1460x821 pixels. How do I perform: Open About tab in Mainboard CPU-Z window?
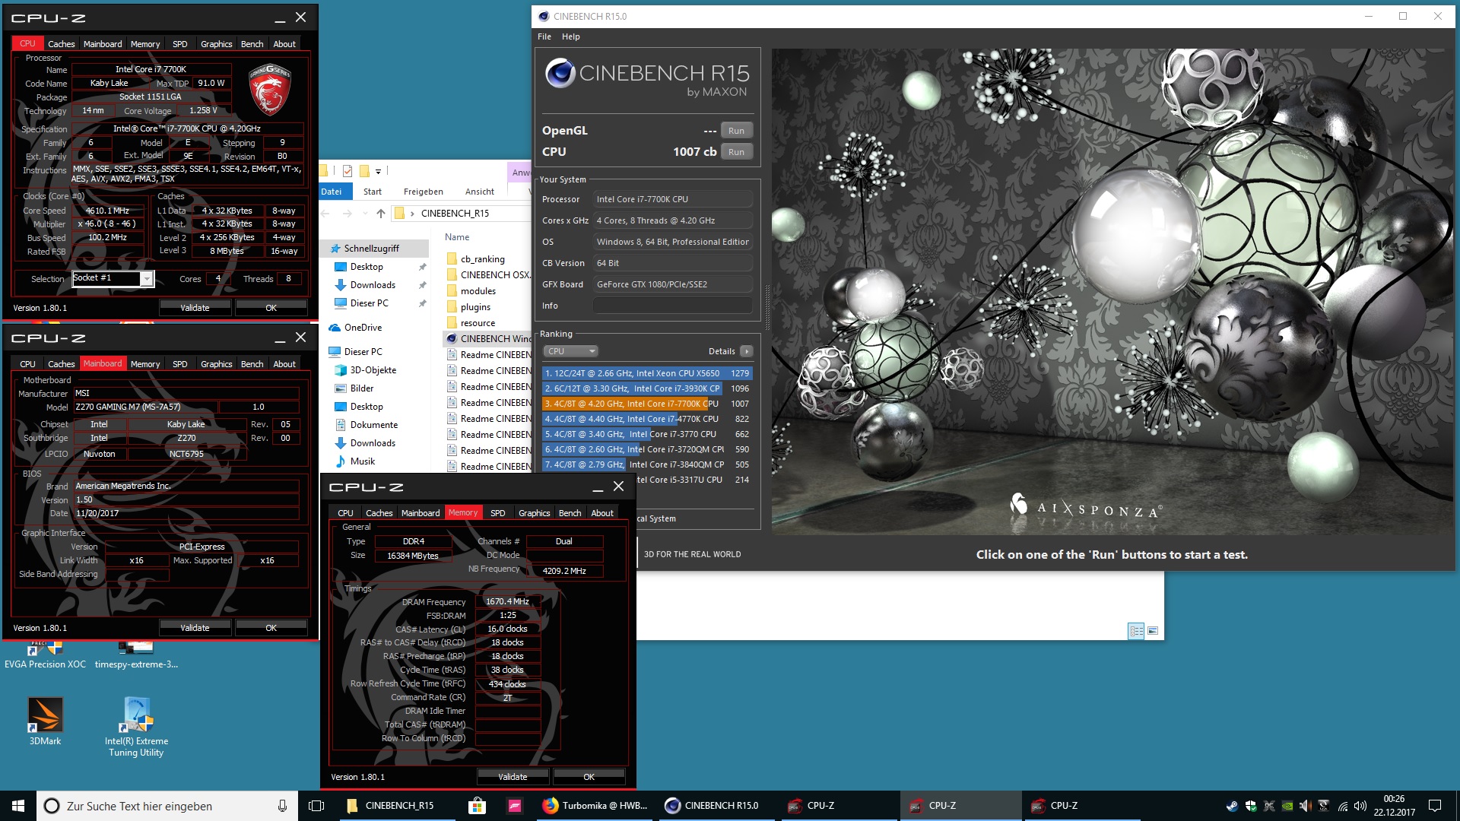click(284, 364)
